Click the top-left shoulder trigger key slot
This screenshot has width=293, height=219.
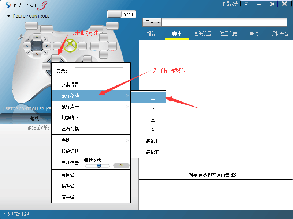coord(31,26)
